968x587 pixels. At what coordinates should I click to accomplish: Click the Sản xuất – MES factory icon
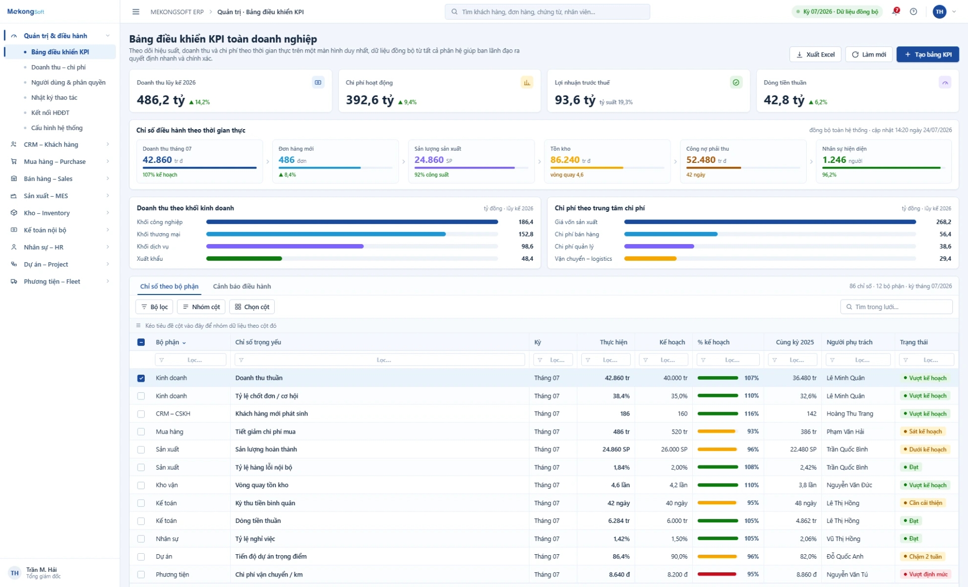(14, 196)
